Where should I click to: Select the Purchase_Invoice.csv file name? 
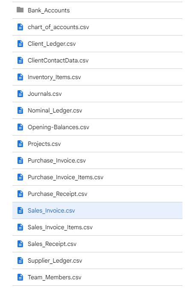(57, 160)
